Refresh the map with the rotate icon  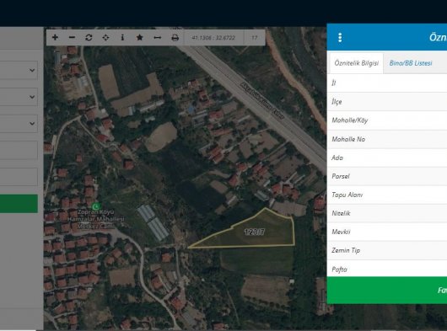[89, 37]
